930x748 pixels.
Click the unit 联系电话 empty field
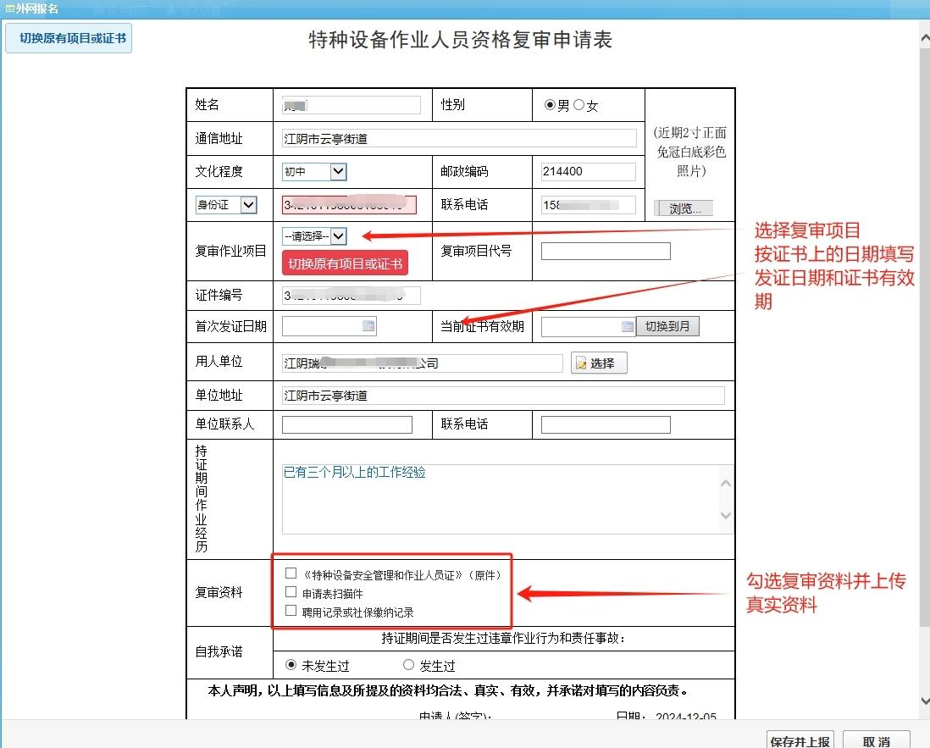click(606, 424)
